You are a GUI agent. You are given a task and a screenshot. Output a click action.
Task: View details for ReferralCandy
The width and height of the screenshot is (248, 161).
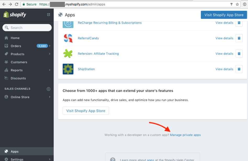point(224,38)
